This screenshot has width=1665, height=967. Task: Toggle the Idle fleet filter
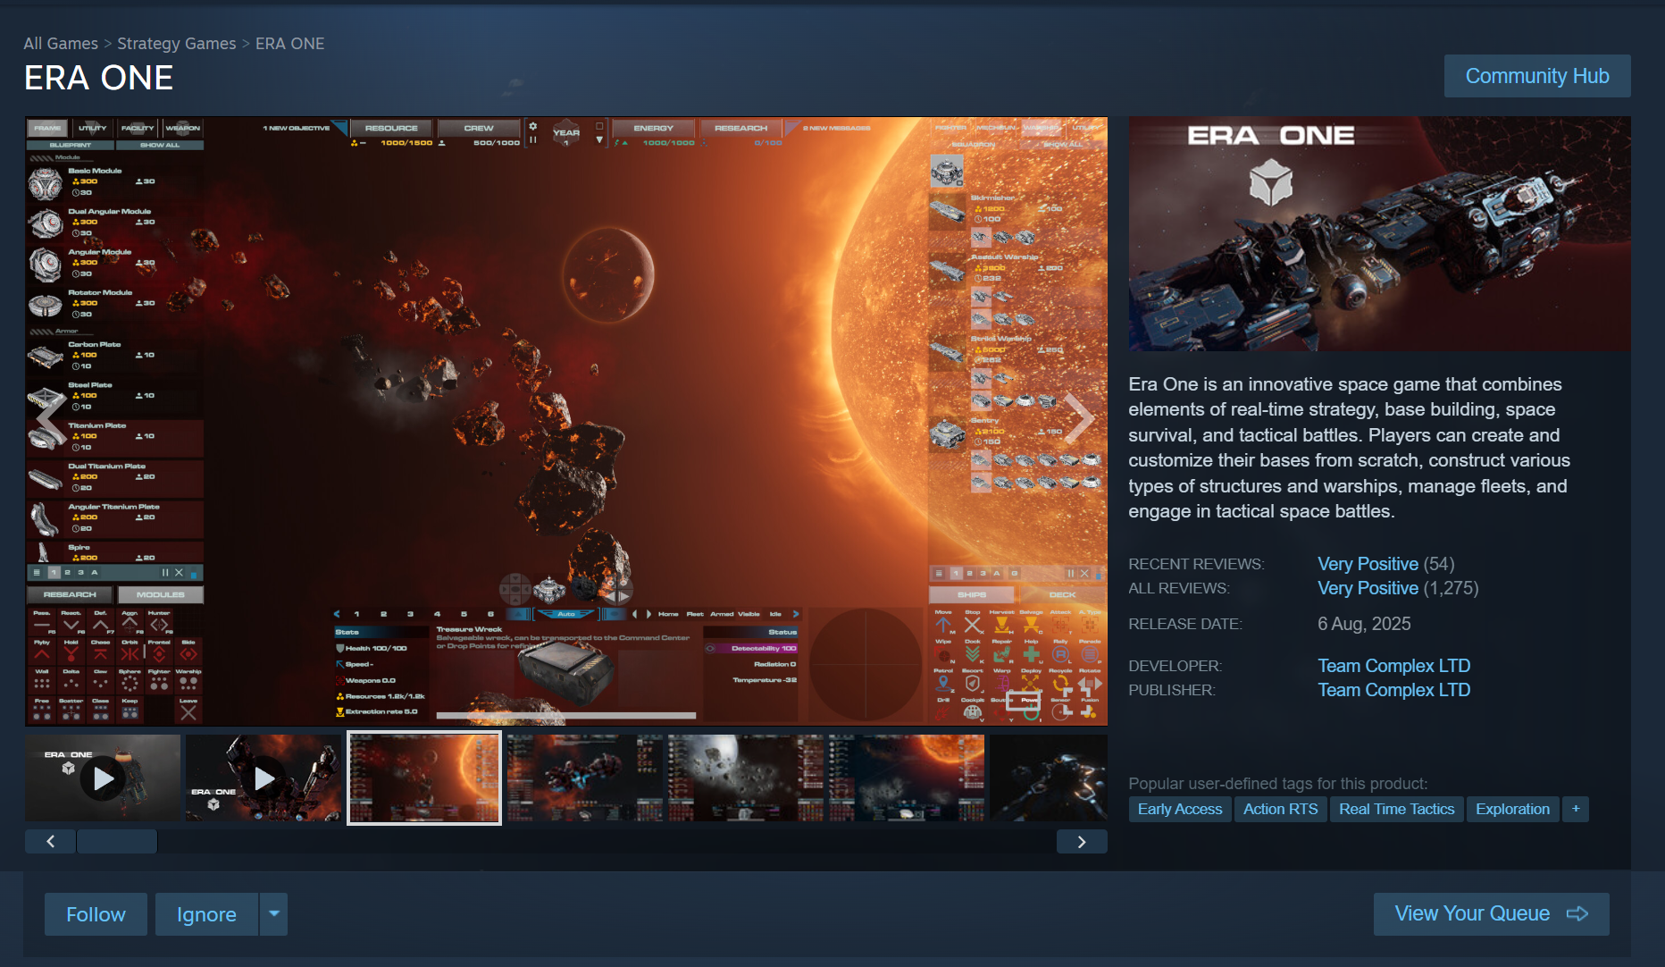pyautogui.click(x=774, y=614)
